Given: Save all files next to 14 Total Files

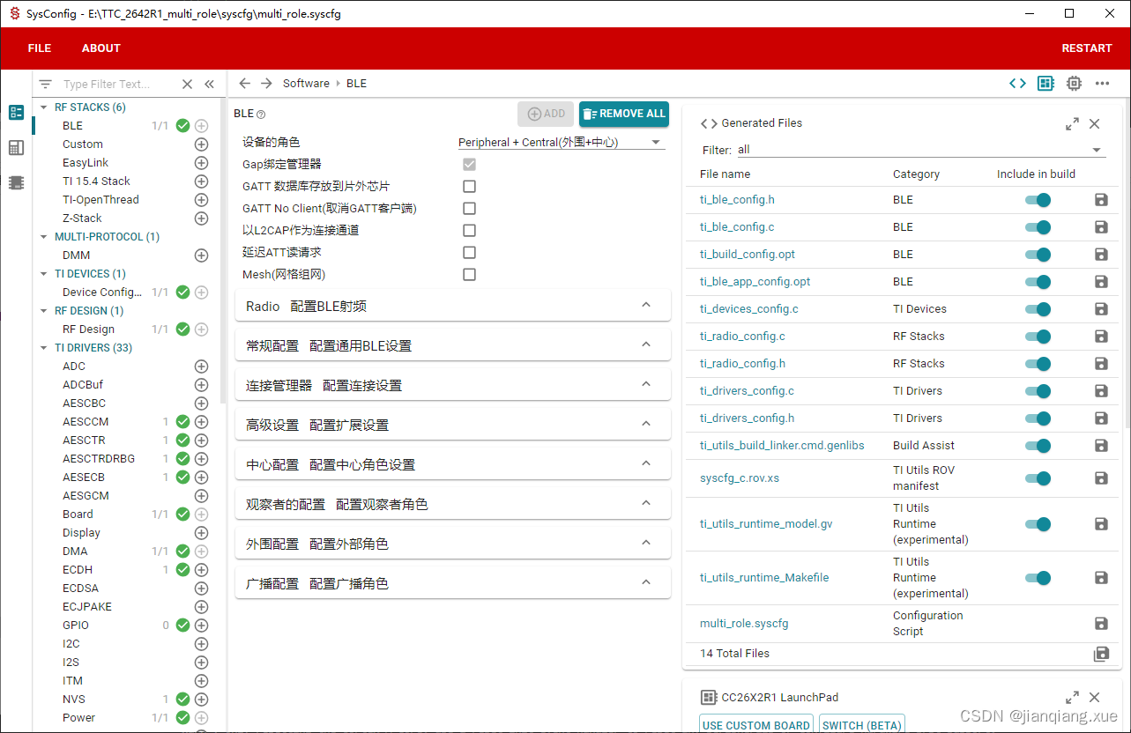Looking at the screenshot, I should [x=1100, y=654].
